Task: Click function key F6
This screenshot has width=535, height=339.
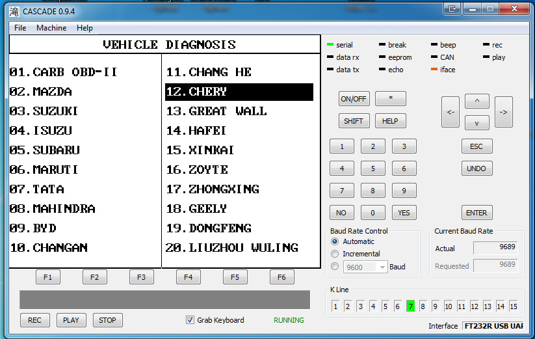Action: [x=282, y=277]
